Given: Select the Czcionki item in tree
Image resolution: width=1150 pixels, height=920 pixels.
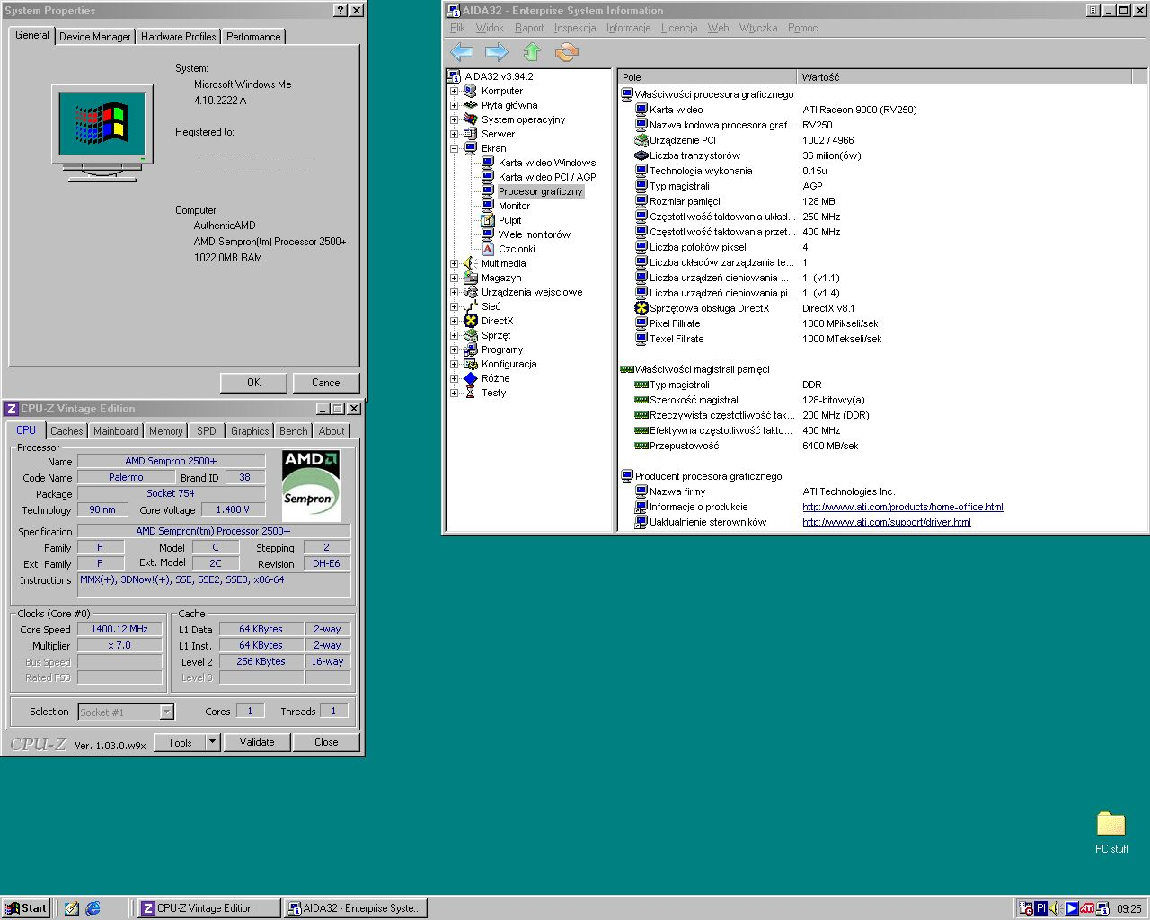Looking at the screenshot, I should 517,249.
